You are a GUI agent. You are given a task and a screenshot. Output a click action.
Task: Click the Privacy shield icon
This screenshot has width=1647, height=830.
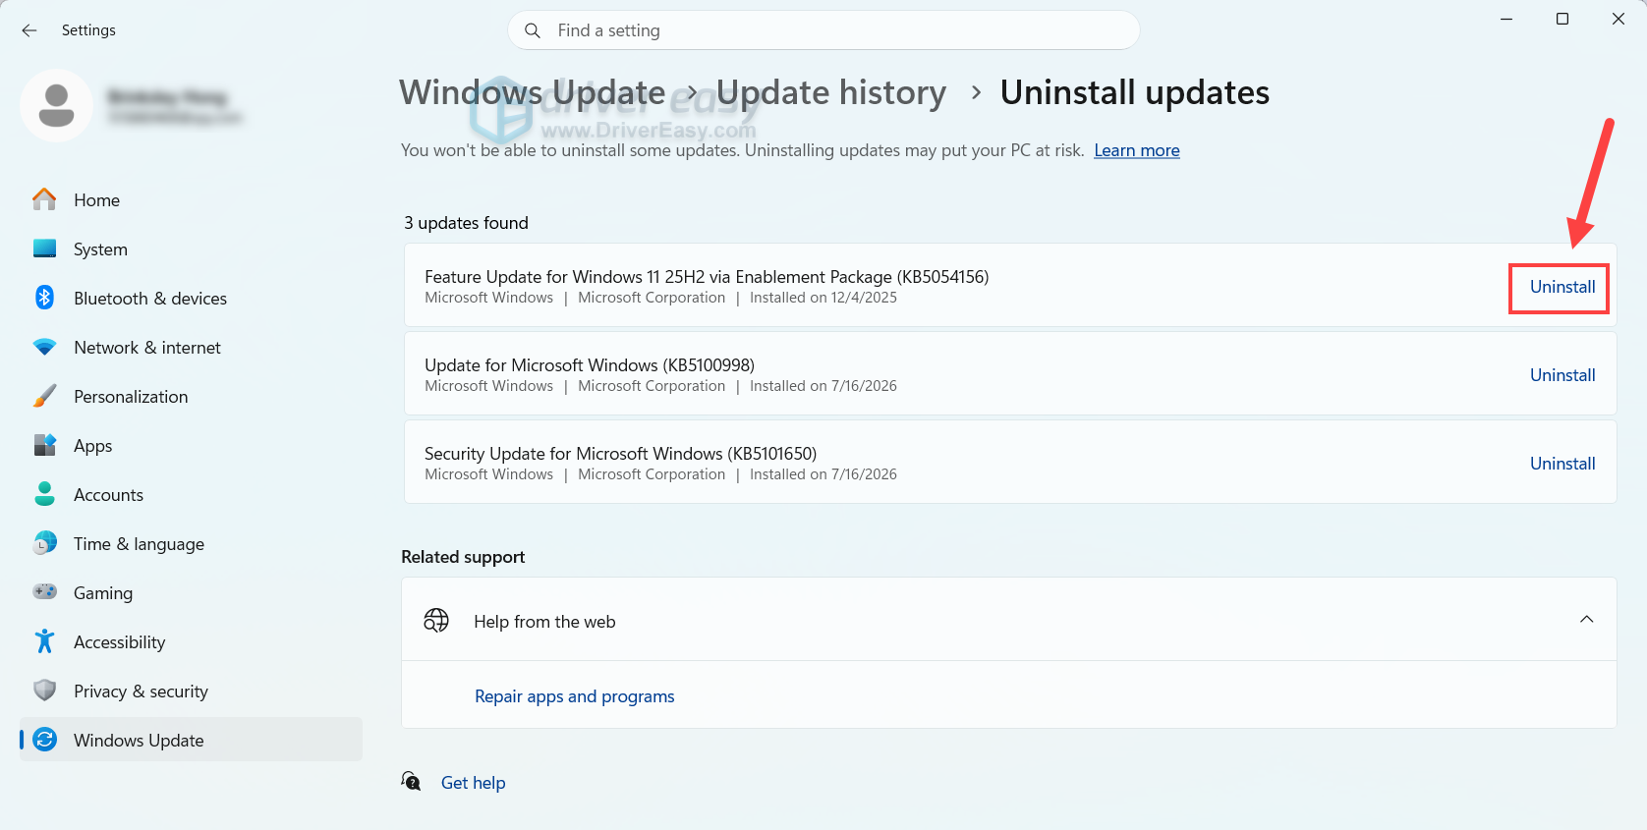[x=44, y=691]
